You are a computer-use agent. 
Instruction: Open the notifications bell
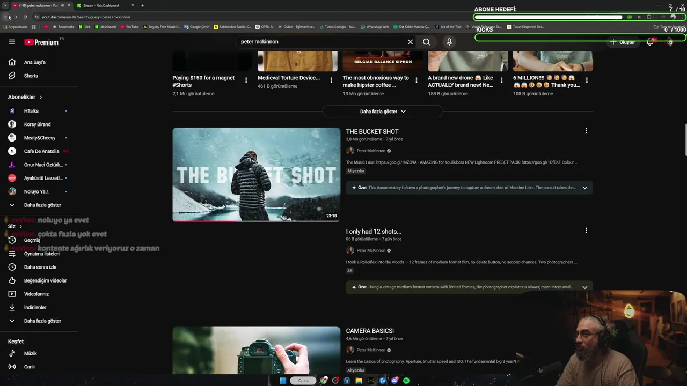coord(650,42)
